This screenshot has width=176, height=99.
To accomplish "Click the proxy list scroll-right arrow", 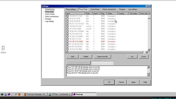I will [x=146, y=52].
